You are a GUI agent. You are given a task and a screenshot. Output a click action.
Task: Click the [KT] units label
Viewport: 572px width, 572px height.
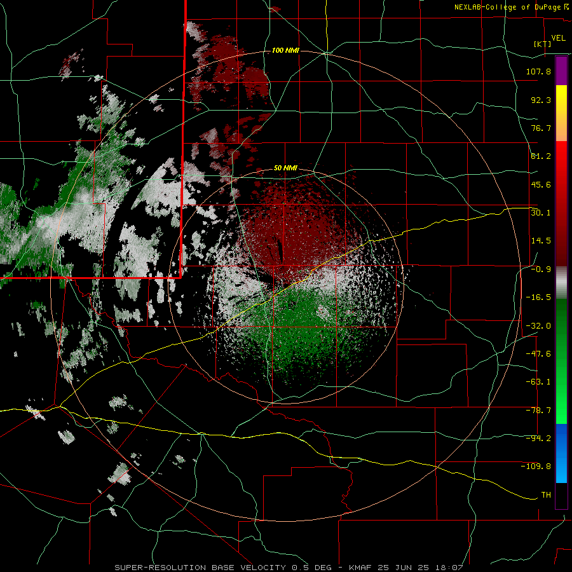click(543, 44)
